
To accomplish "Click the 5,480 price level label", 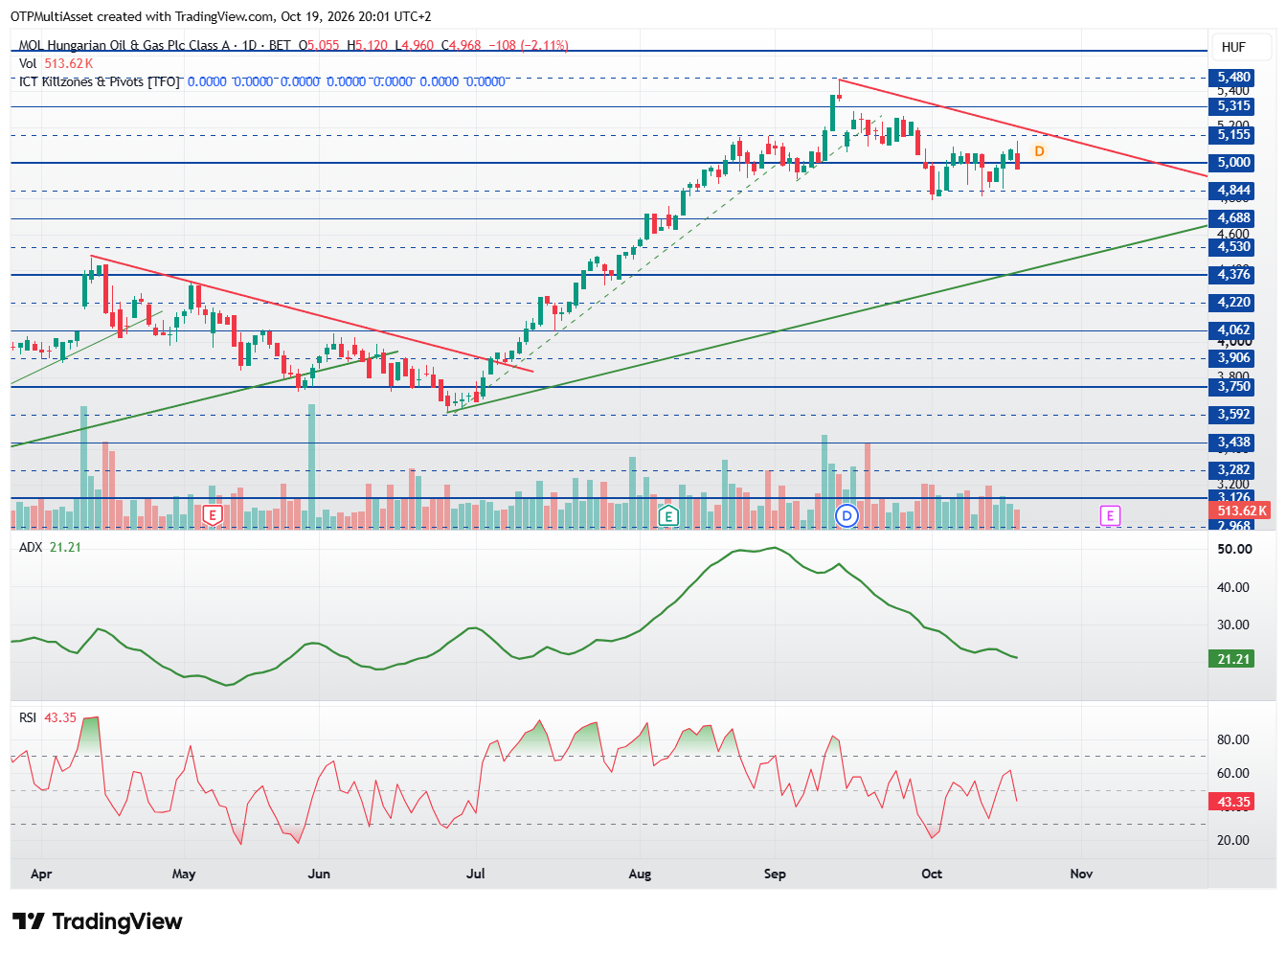I will (1233, 78).
